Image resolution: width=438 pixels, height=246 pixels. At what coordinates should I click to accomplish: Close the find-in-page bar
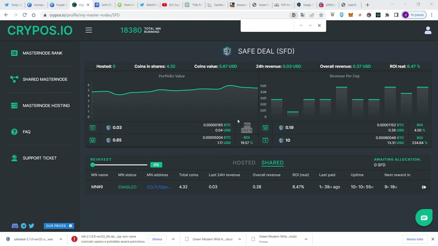[319, 25]
